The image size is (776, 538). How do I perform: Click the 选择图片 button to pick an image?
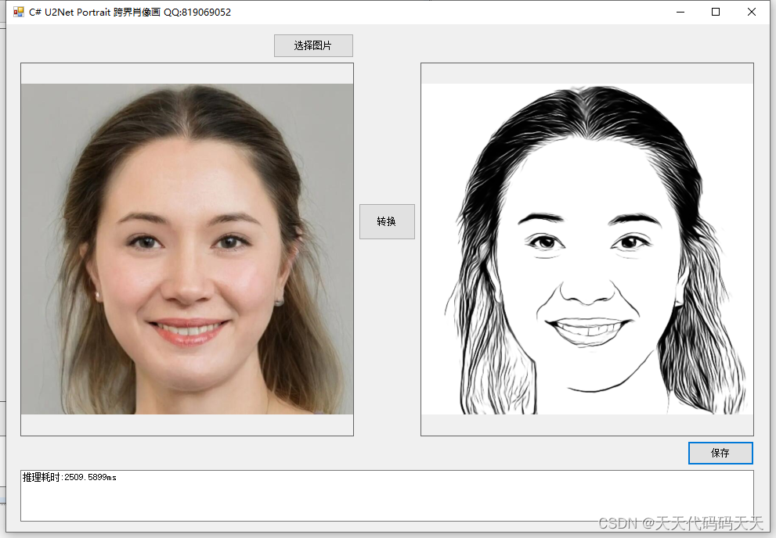(312, 45)
